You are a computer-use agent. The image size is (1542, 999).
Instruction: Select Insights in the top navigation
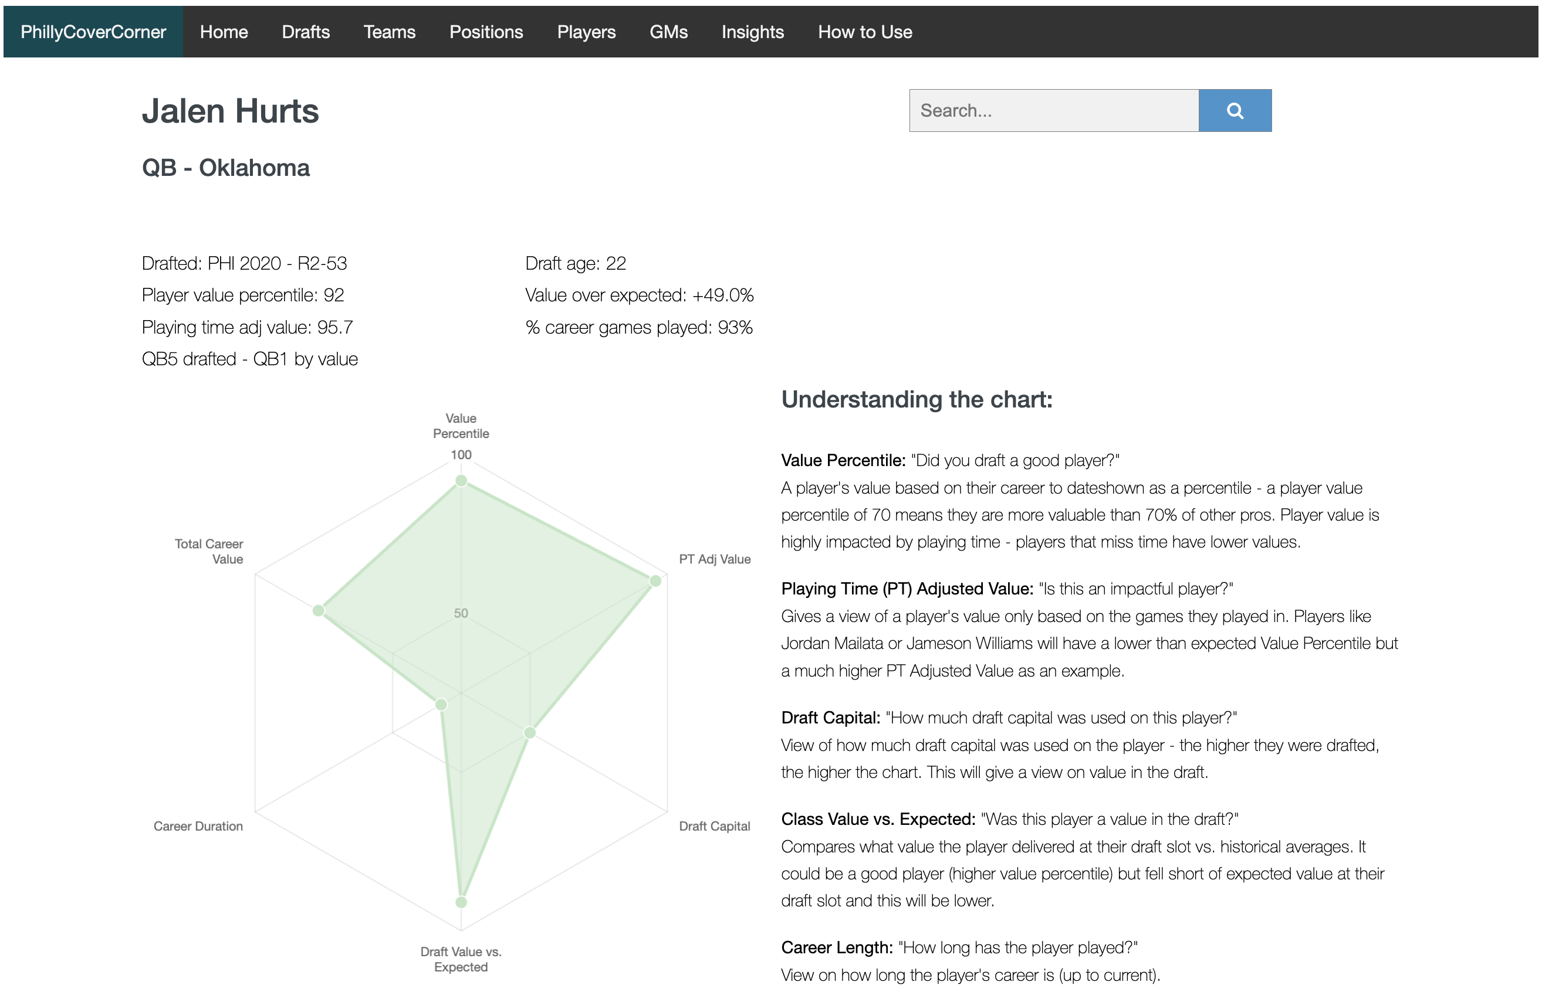click(752, 32)
